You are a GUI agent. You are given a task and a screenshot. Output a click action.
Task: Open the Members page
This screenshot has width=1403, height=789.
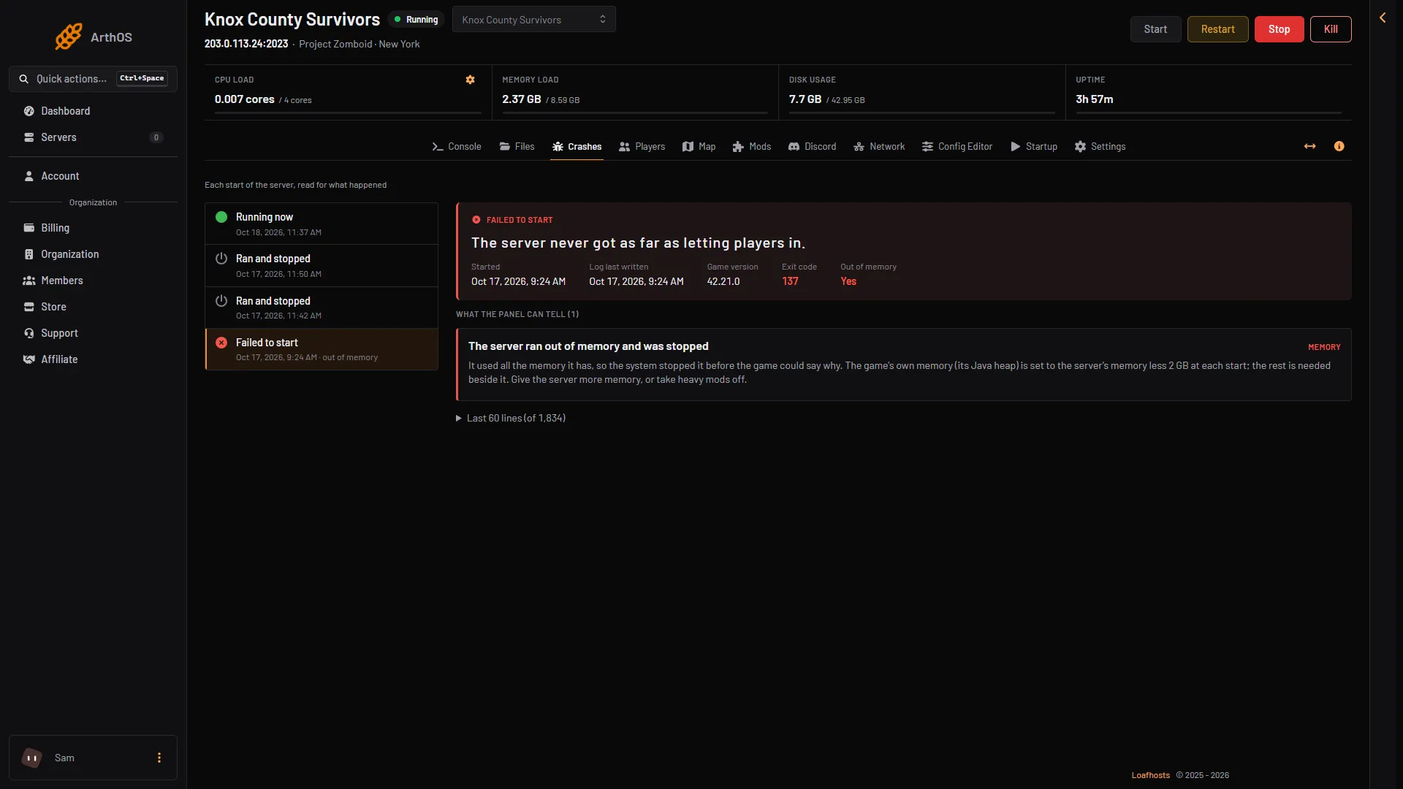coord(93,281)
